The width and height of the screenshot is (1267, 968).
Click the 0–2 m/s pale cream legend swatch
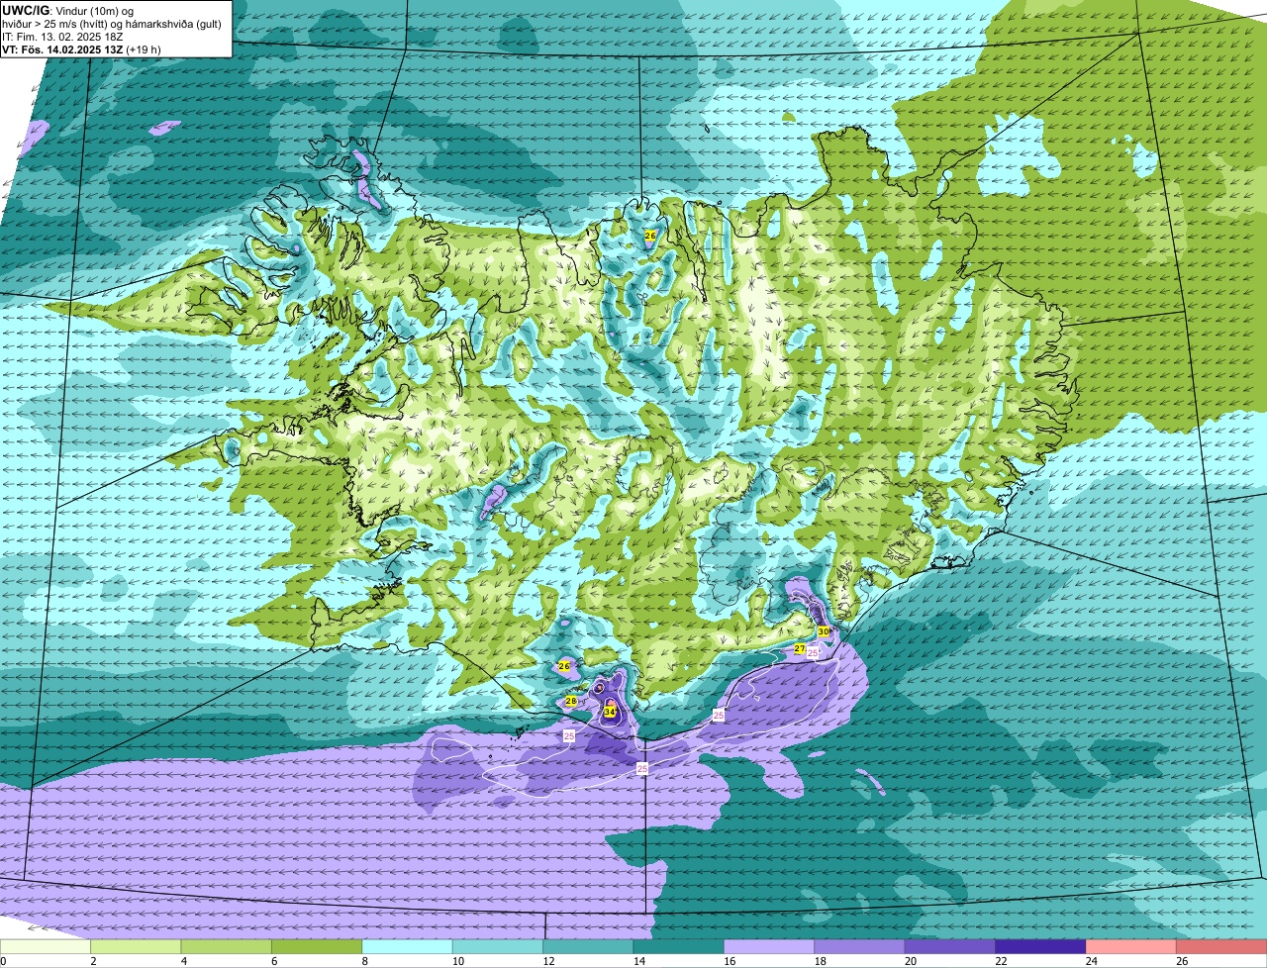pos(46,946)
